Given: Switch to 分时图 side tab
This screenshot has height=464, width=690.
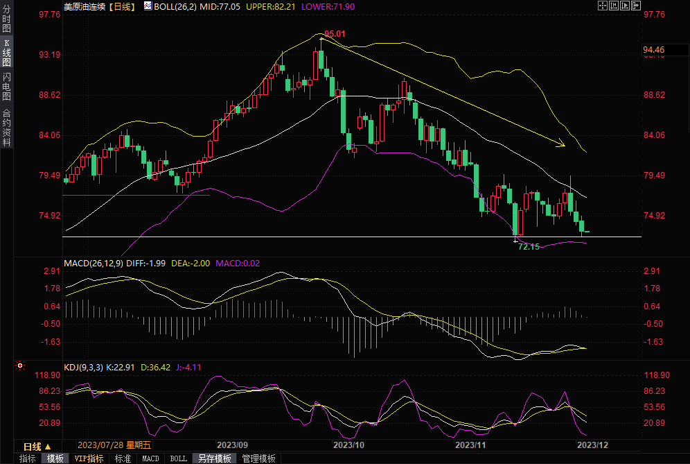Looking at the screenshot, I should [x=6, y=19].
